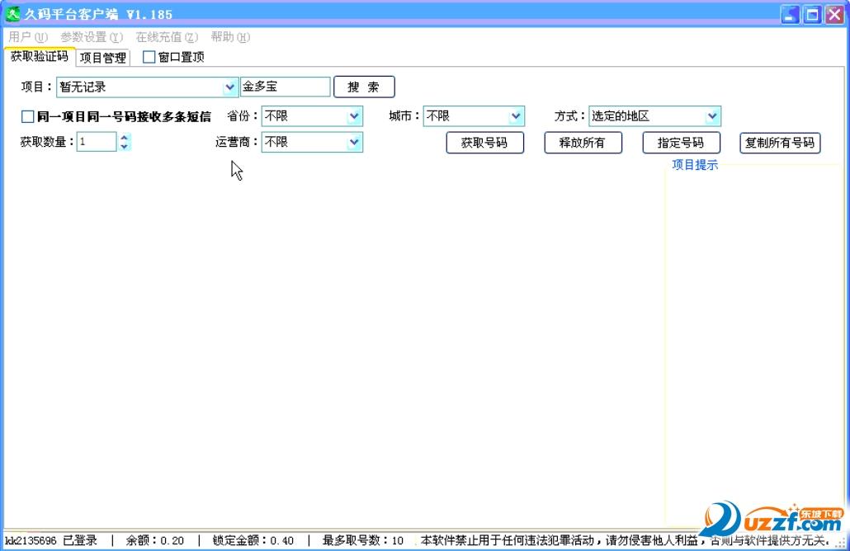Click the 获取号码 button

click(x=484, y=142)
